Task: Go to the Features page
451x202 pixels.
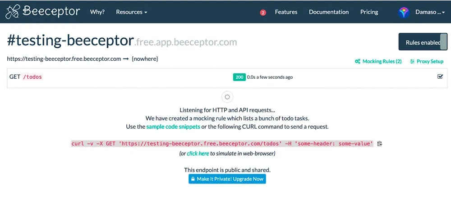Action: click(286, 12)
